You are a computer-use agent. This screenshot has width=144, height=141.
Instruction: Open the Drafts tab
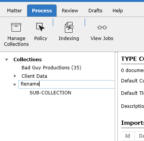(95, 11)
